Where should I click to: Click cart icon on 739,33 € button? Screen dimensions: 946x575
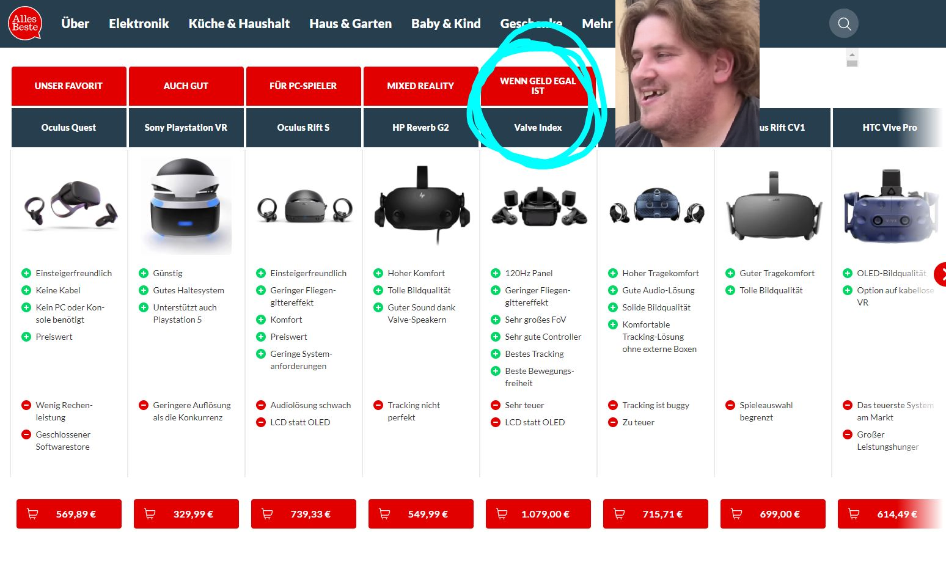(267, 514)
